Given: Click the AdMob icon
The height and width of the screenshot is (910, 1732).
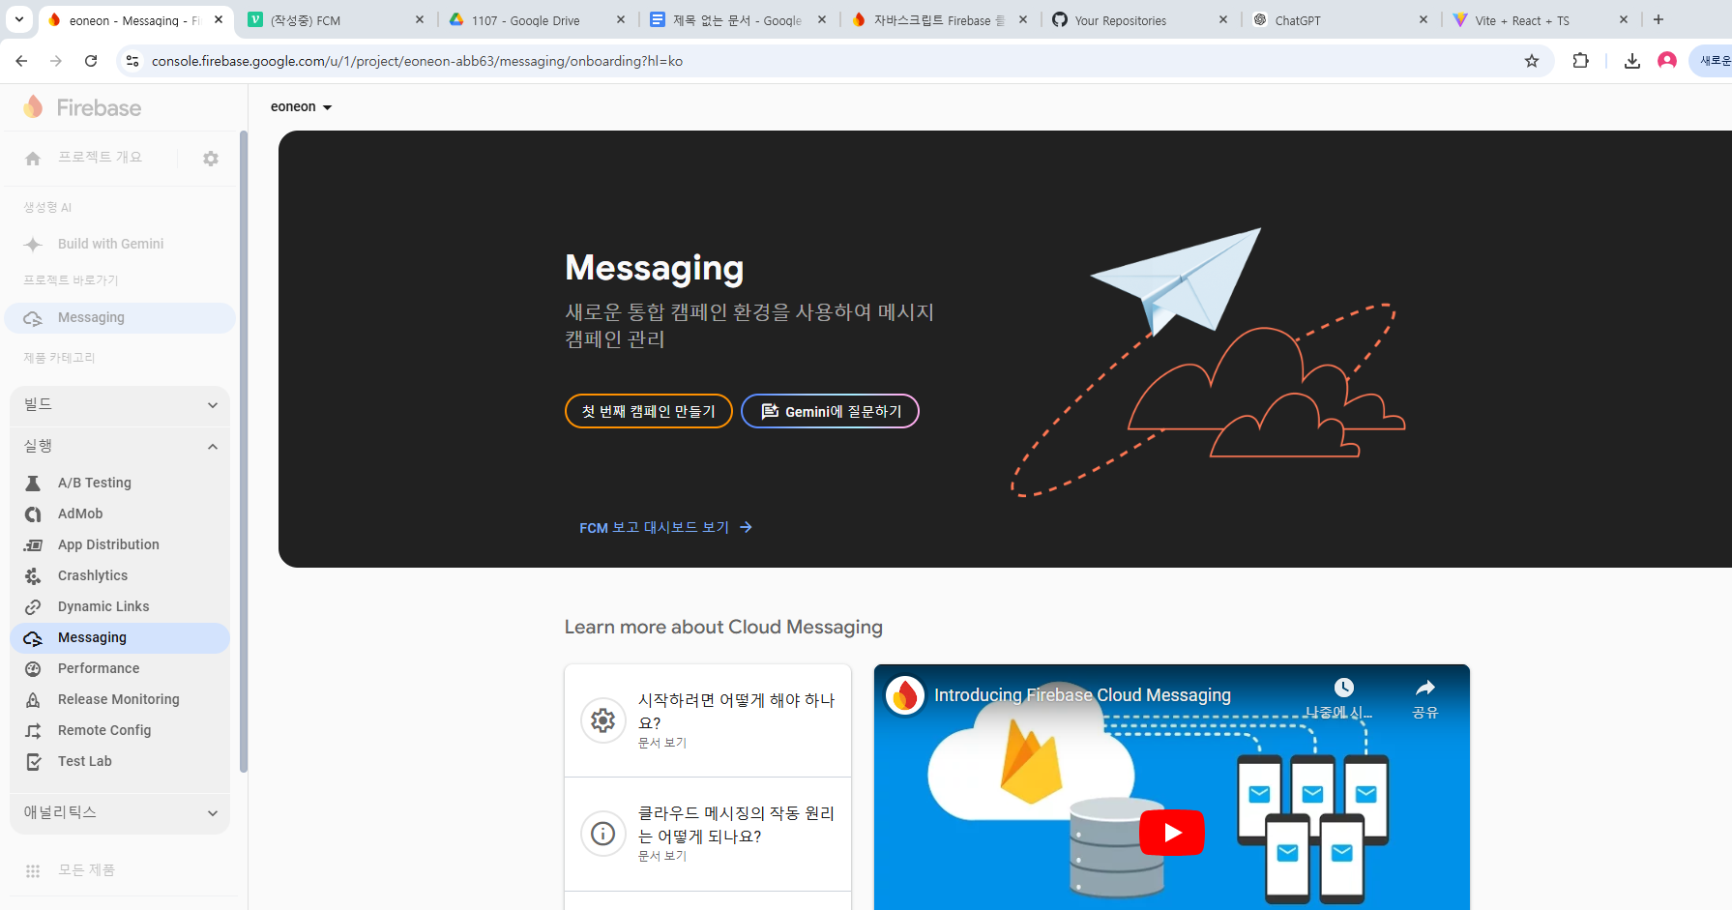Looking at the screenshot, I should pos(33,514).
